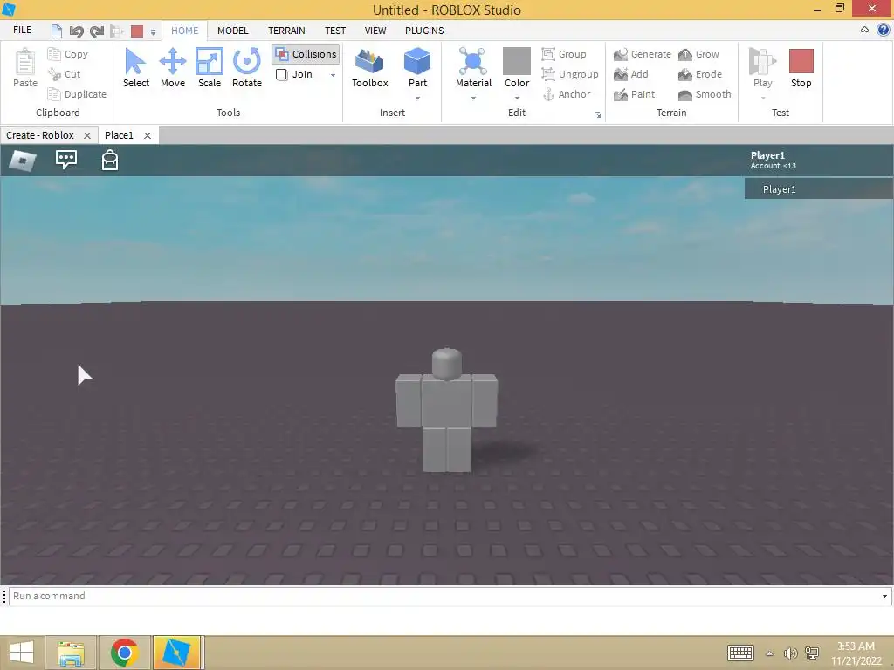Duplicate the selected object

(x=77, y=94)
